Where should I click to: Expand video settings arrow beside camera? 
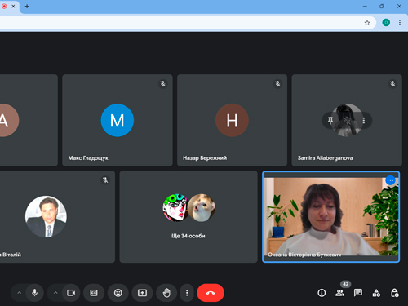coord(55,293)
